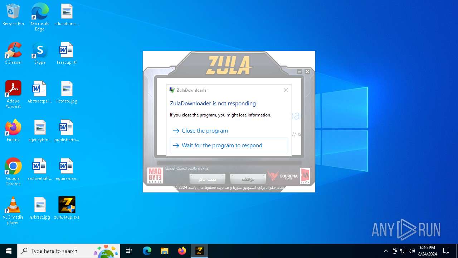Select the zulasetup.exe installer icon

click(67, 209)
